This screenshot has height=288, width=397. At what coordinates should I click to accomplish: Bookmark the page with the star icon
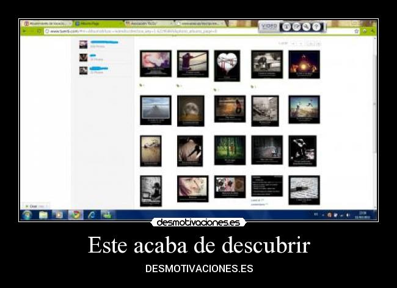click(x=357, y=31)
